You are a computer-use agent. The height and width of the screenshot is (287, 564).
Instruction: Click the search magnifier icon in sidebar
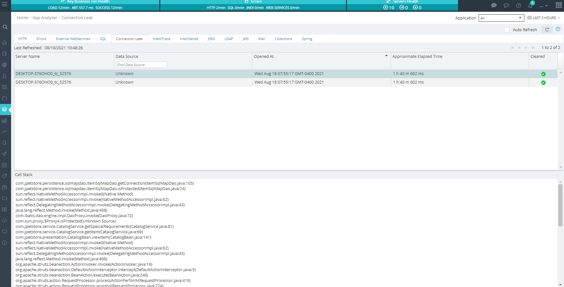tap(5, 27)
